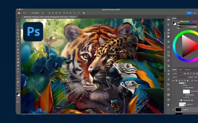
Task: Select the Eyedropper tool
Action: 18,40
